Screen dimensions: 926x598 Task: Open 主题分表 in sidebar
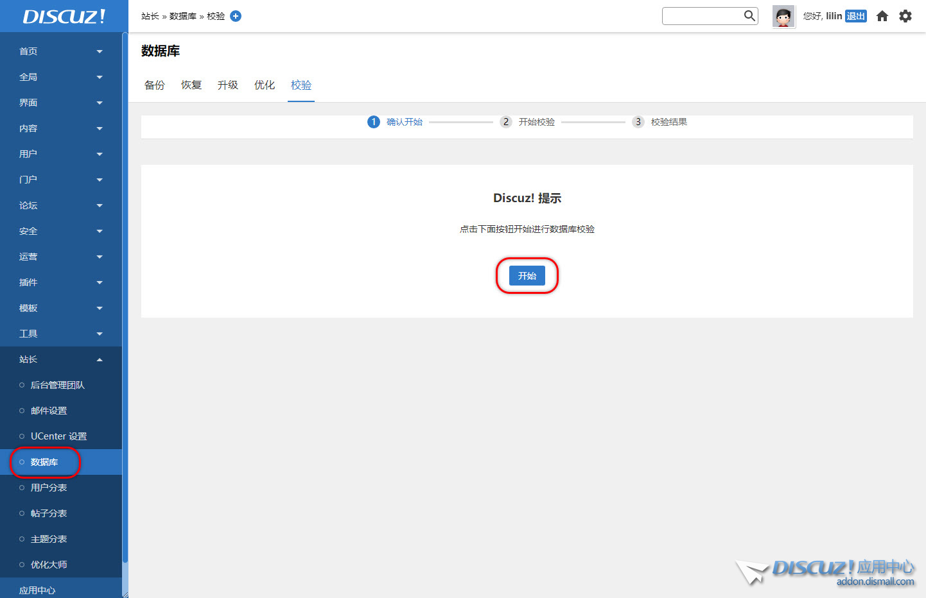[x=61, y=539]
